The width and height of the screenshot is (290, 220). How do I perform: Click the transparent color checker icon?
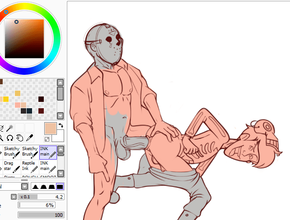coord(47,139)
